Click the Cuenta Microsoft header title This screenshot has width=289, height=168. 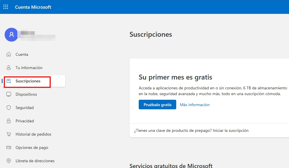pos(33,7)
